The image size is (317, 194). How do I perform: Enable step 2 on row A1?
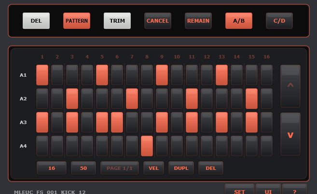pos(57,75)
